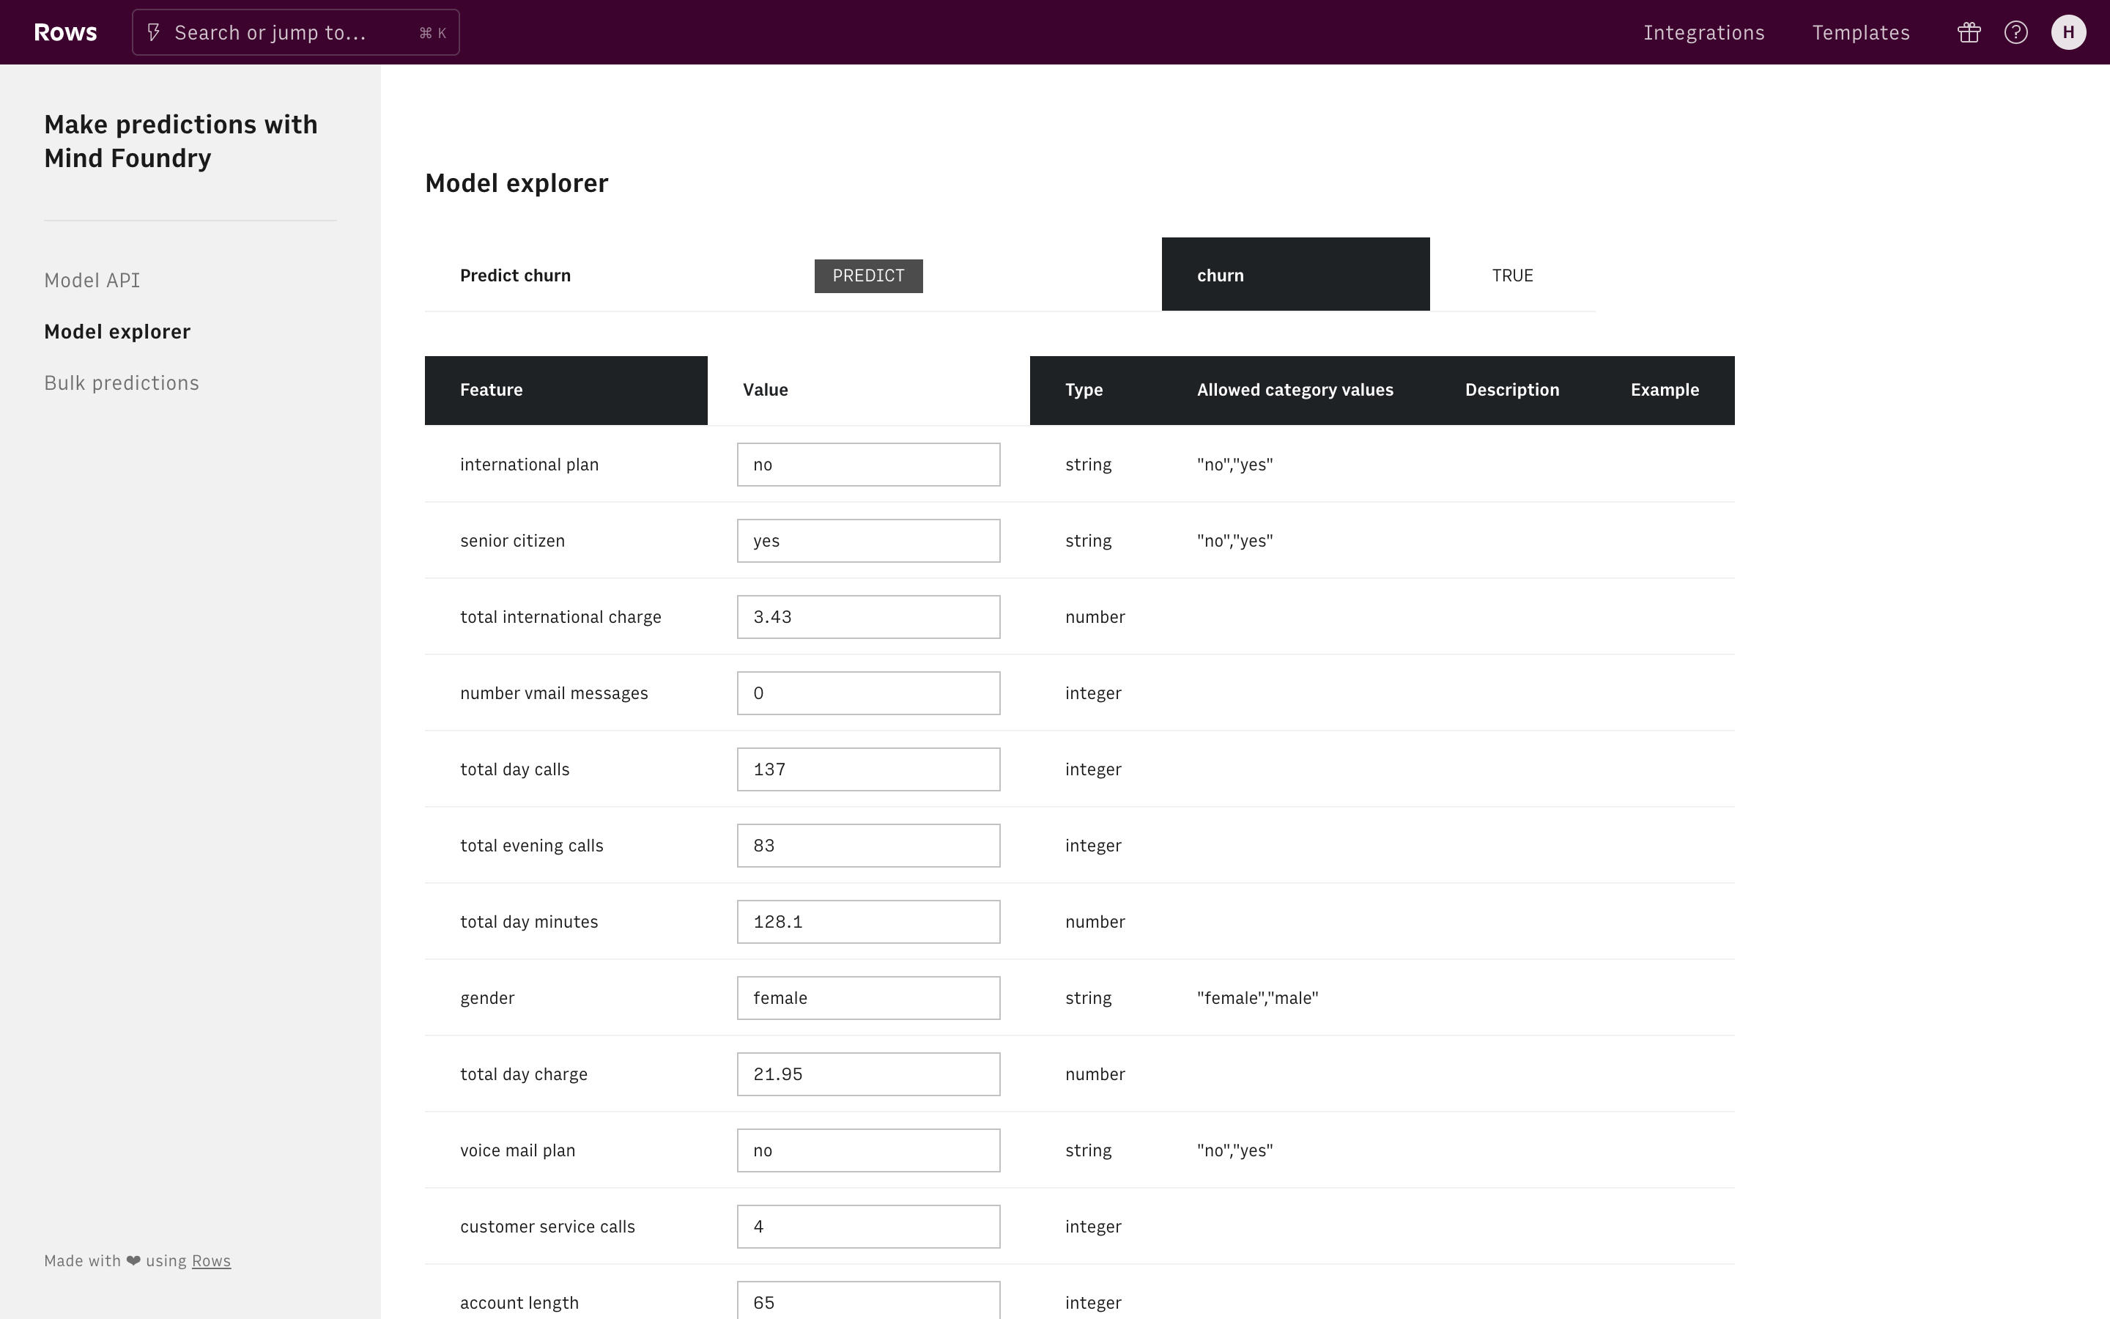2110x1319 pixels.
Task: Open Templates in top navigation
Action: [1861, 32]
